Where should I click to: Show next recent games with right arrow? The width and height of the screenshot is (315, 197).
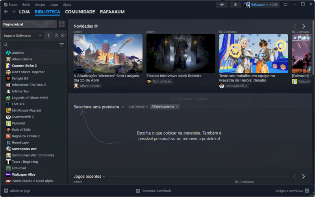[x=303, y=176]
